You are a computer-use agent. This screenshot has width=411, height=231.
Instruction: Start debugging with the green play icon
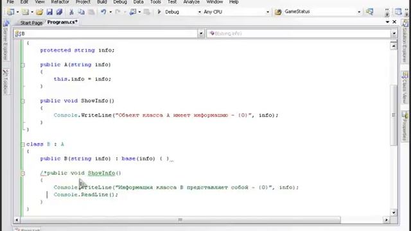point(159,12)
